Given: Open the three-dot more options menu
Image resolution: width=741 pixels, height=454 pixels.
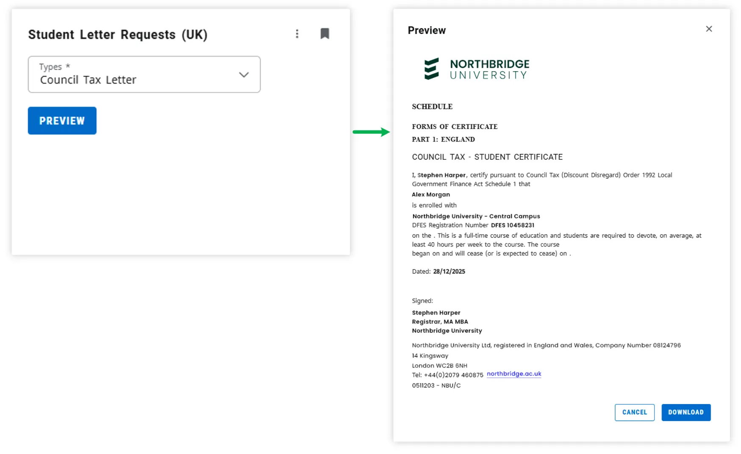Looking at the screenshot, I should click(x=297, y=34).
